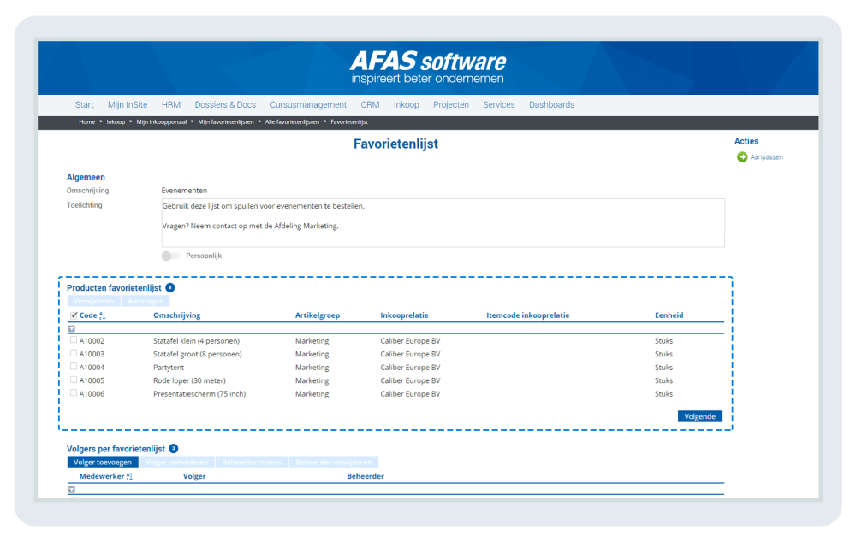Viewport: 856px width, 548px height.
Task: Uncheck the select-all checkbox in Code header
Action: (x=74, y=315)
